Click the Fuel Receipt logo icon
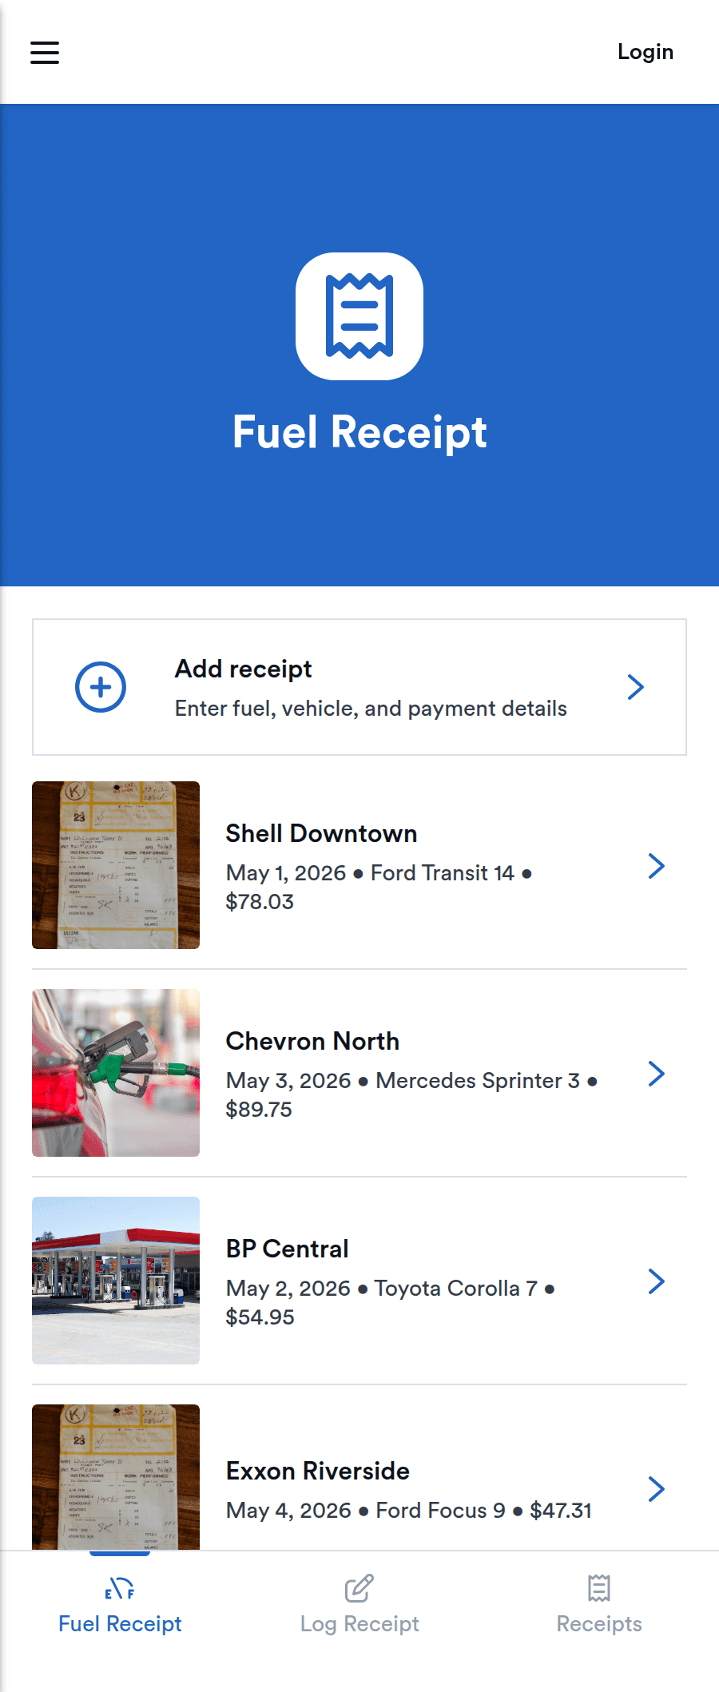This screenshot has width=719, height=1692. click(x=359, y=316)
